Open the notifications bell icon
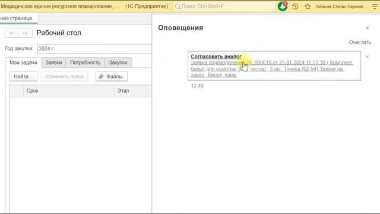380x214 pixels. 283,7
